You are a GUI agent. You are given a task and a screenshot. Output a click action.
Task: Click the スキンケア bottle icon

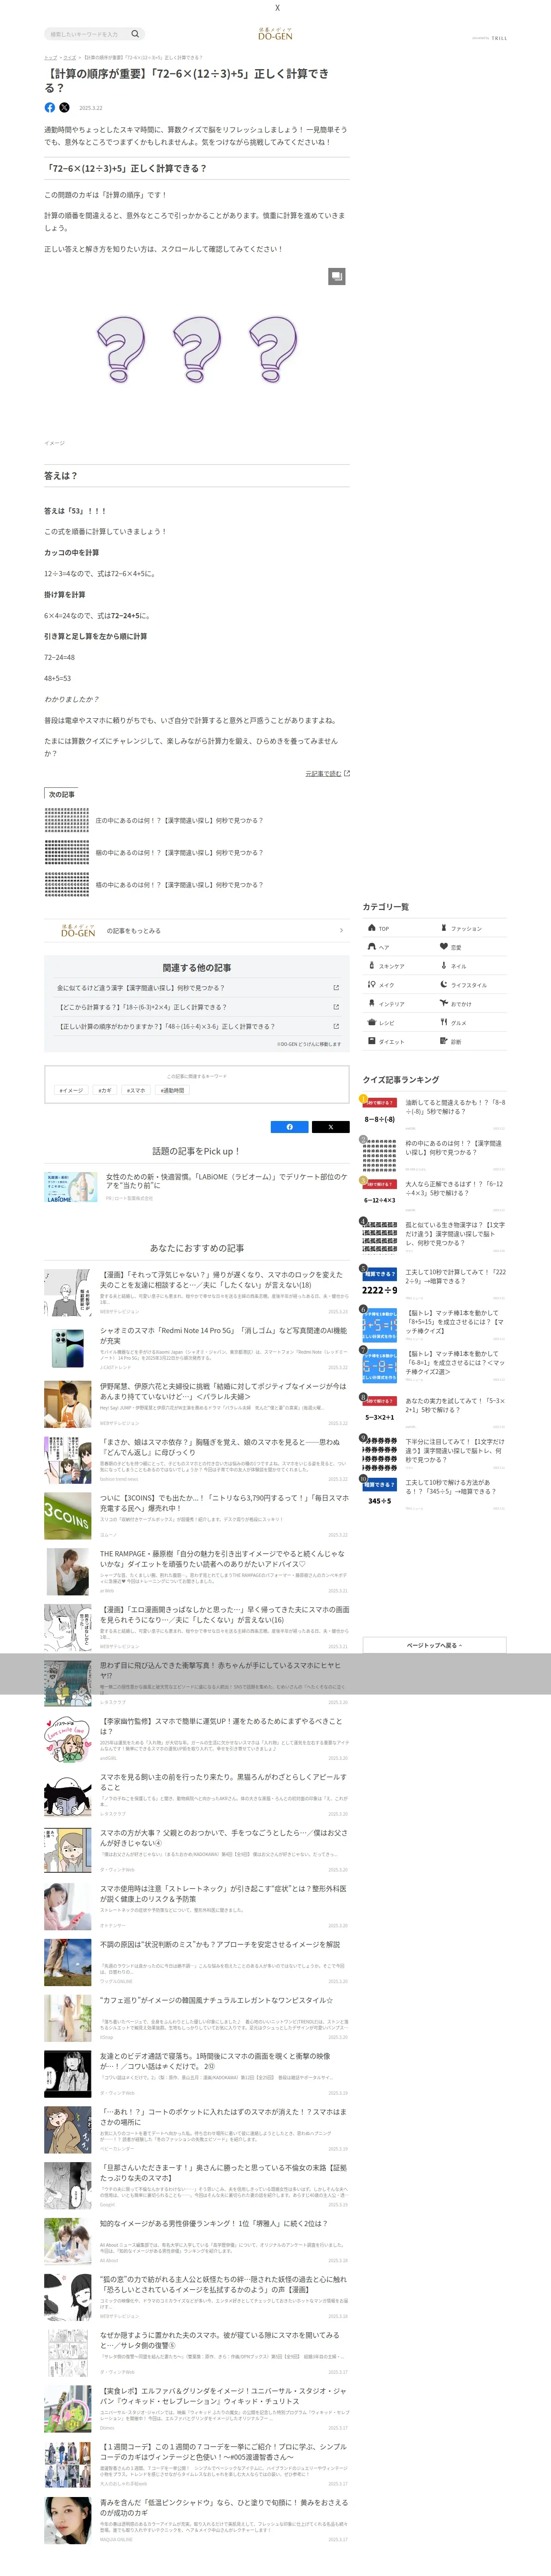[372, 966]
